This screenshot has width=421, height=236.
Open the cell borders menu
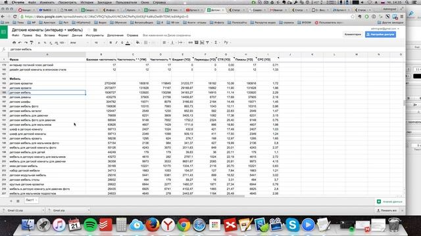click(x=146, y=43)
